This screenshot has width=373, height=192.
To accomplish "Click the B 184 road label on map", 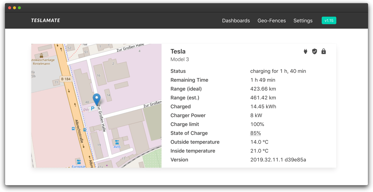I will pos(66,79).
